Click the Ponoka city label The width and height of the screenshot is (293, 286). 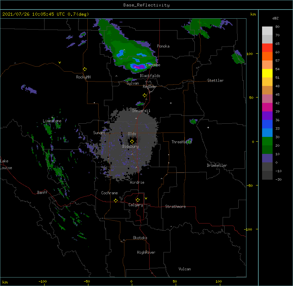(163, 46)
